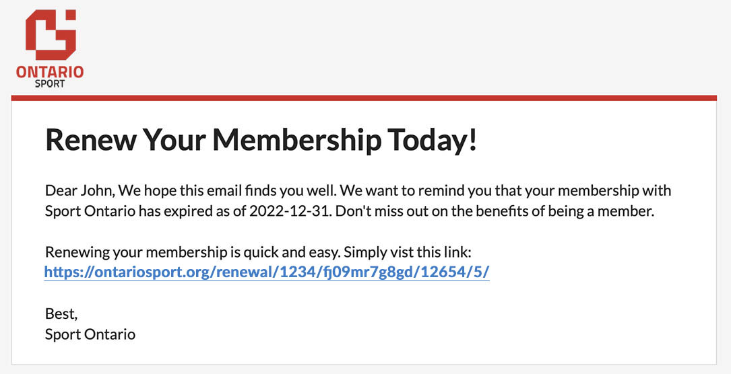Click the "Best," sign-off line

pyautogui.click(x=61, y=313)
